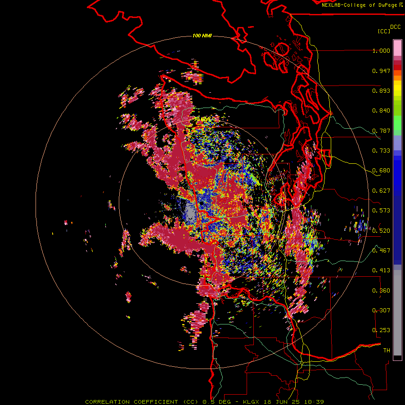Select the 0.520 scale value
The height and width of the screenshot is (405, 405).
(x=381, y=230)
